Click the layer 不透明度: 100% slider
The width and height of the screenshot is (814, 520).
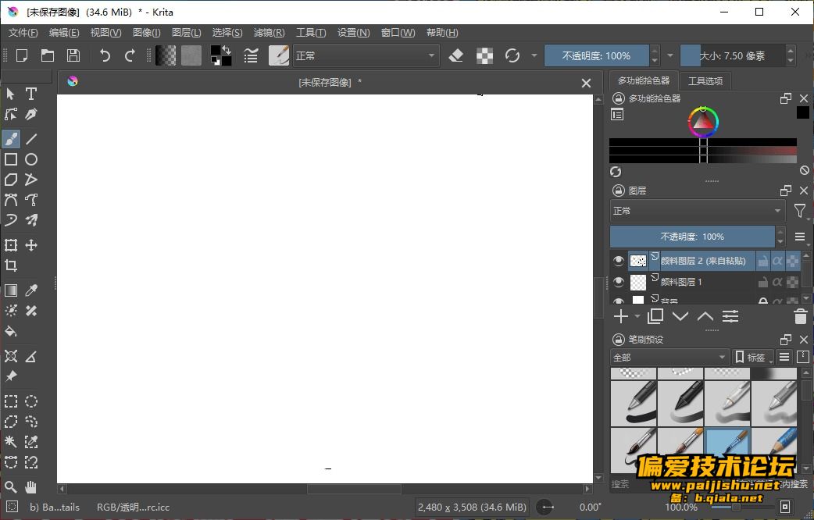pyautogui.click(x=692, y=237)
